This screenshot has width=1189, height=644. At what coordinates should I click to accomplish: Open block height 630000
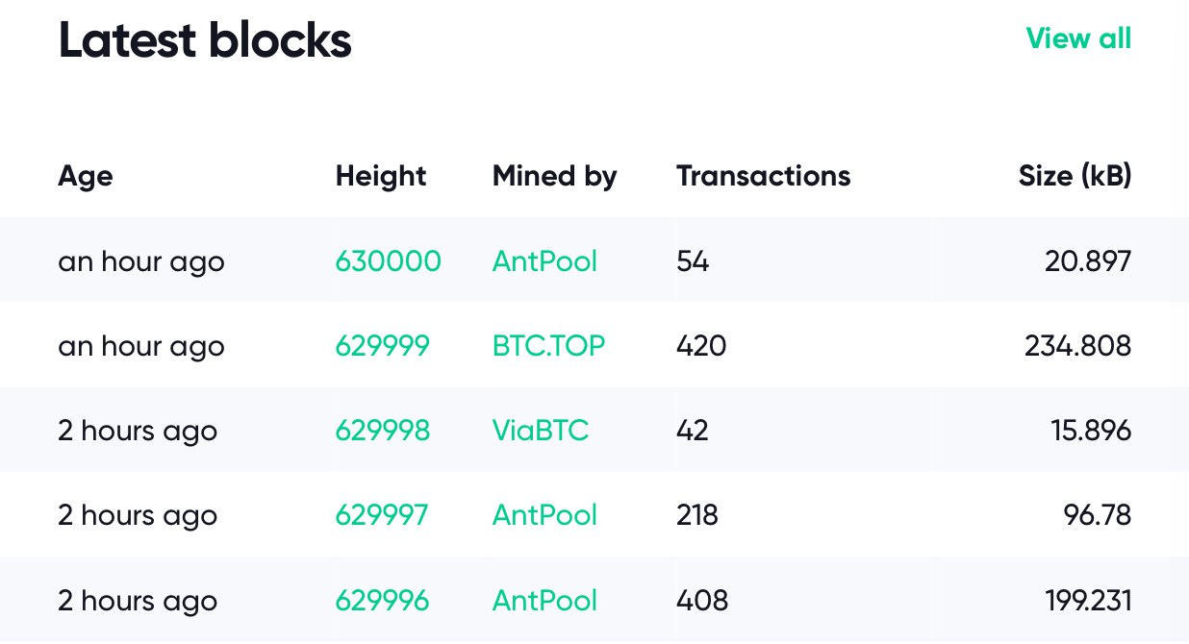click(389, 260)
